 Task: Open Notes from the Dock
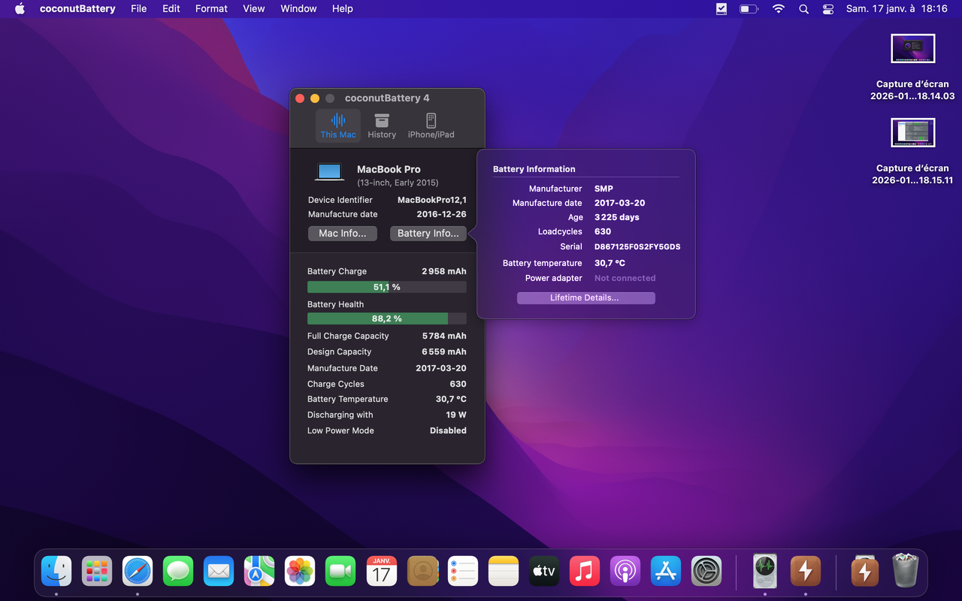[x=503, y=571]
